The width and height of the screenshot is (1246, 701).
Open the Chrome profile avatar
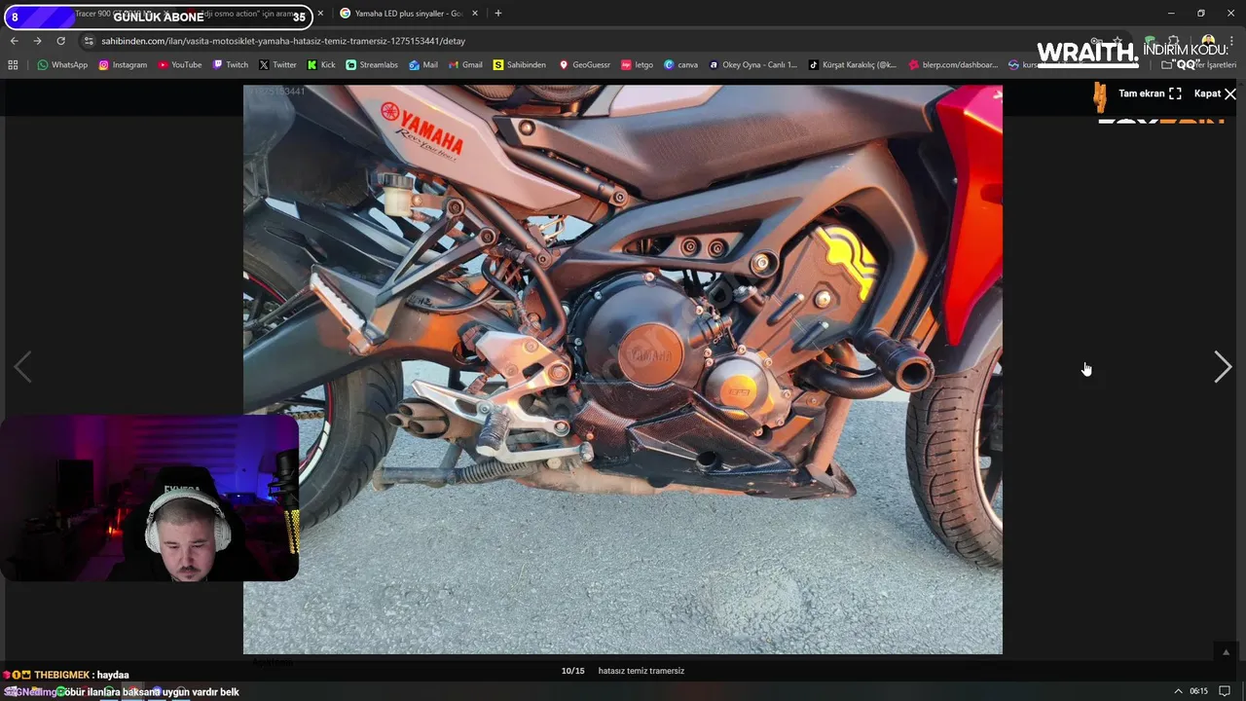(x=1208, y=41)
